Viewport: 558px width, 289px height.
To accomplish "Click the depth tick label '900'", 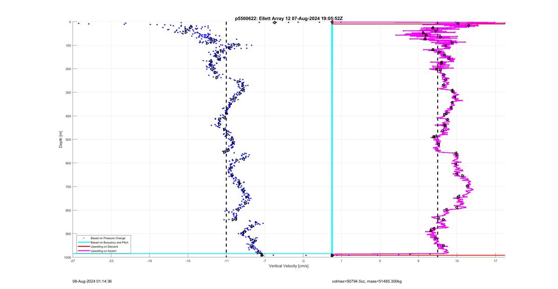I will (68, 234).
